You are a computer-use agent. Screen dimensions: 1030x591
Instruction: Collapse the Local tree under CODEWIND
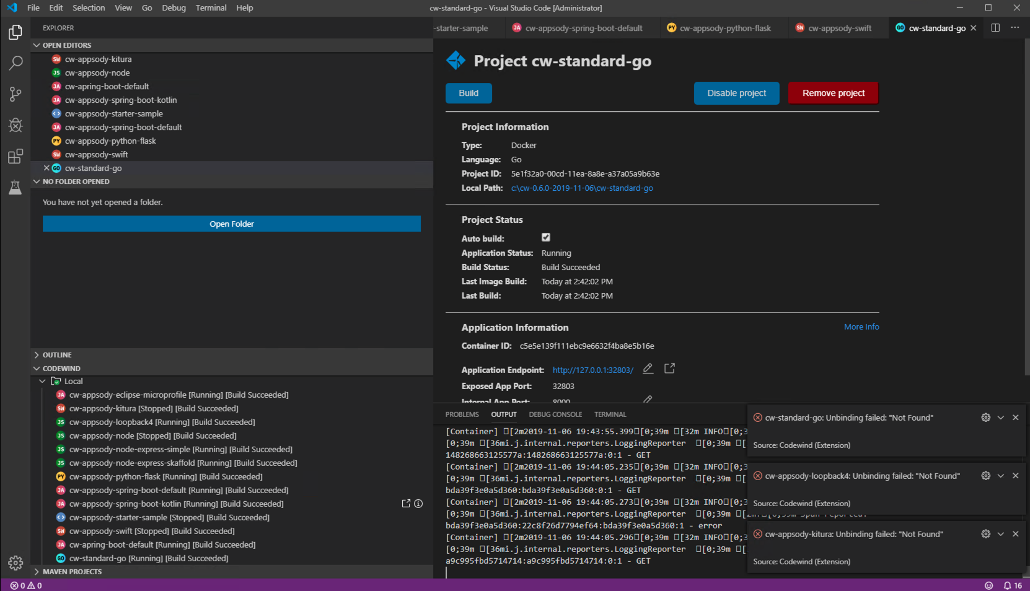42,381
